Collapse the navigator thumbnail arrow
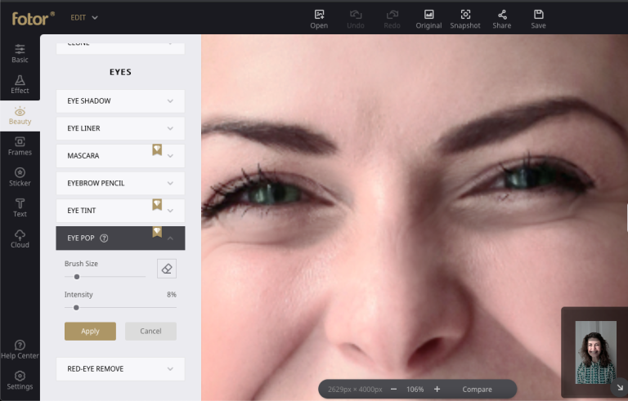The image size is (628, 401). tap(619, 387)
